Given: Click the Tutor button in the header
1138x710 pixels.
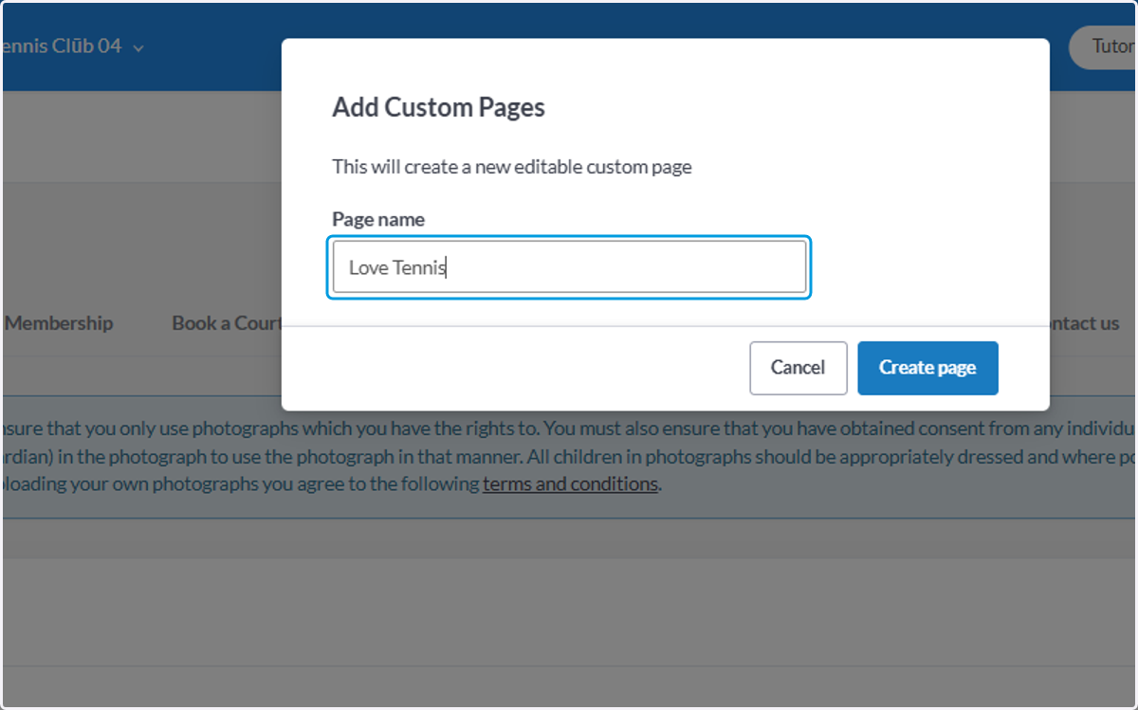Looking at the screenshot, I should (x=1105, y=46).
